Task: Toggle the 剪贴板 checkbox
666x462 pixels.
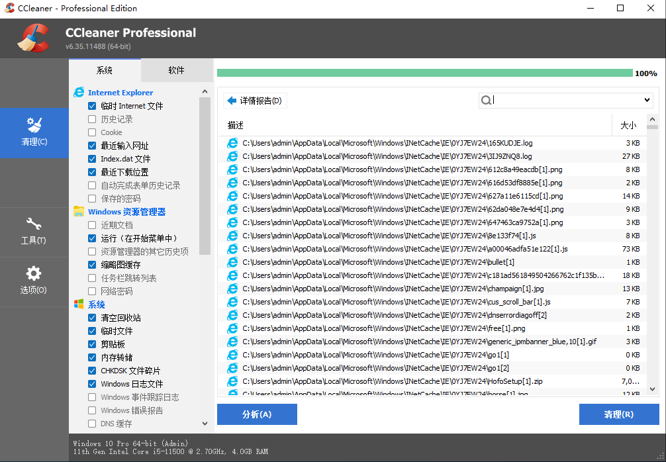Action: (92, 344)
